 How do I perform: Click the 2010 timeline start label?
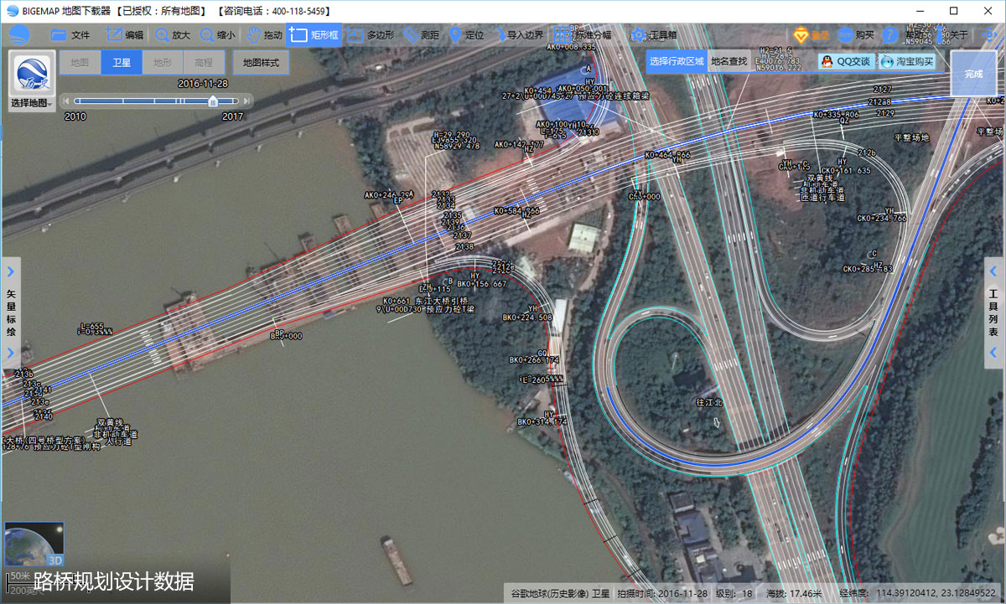pyautogui.click(x=75, y=116)
